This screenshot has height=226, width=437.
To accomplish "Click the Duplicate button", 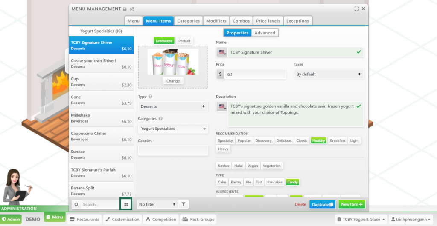I will click(x=322, y=204).
